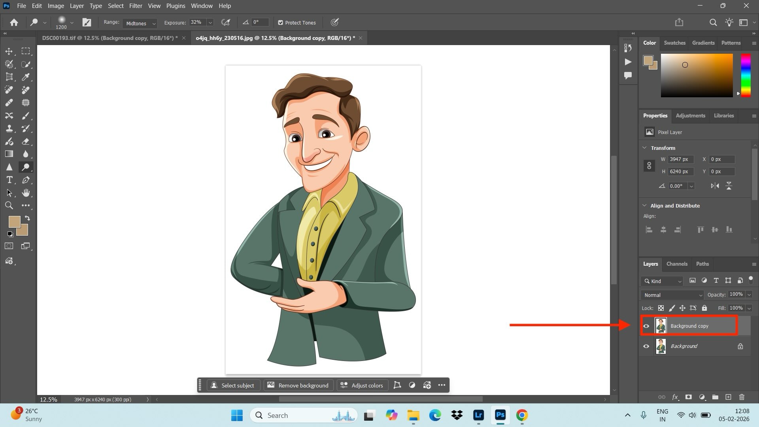The image size is (759, 427).
Task: Activate the Zoom tool
Action: pos(9,206)
